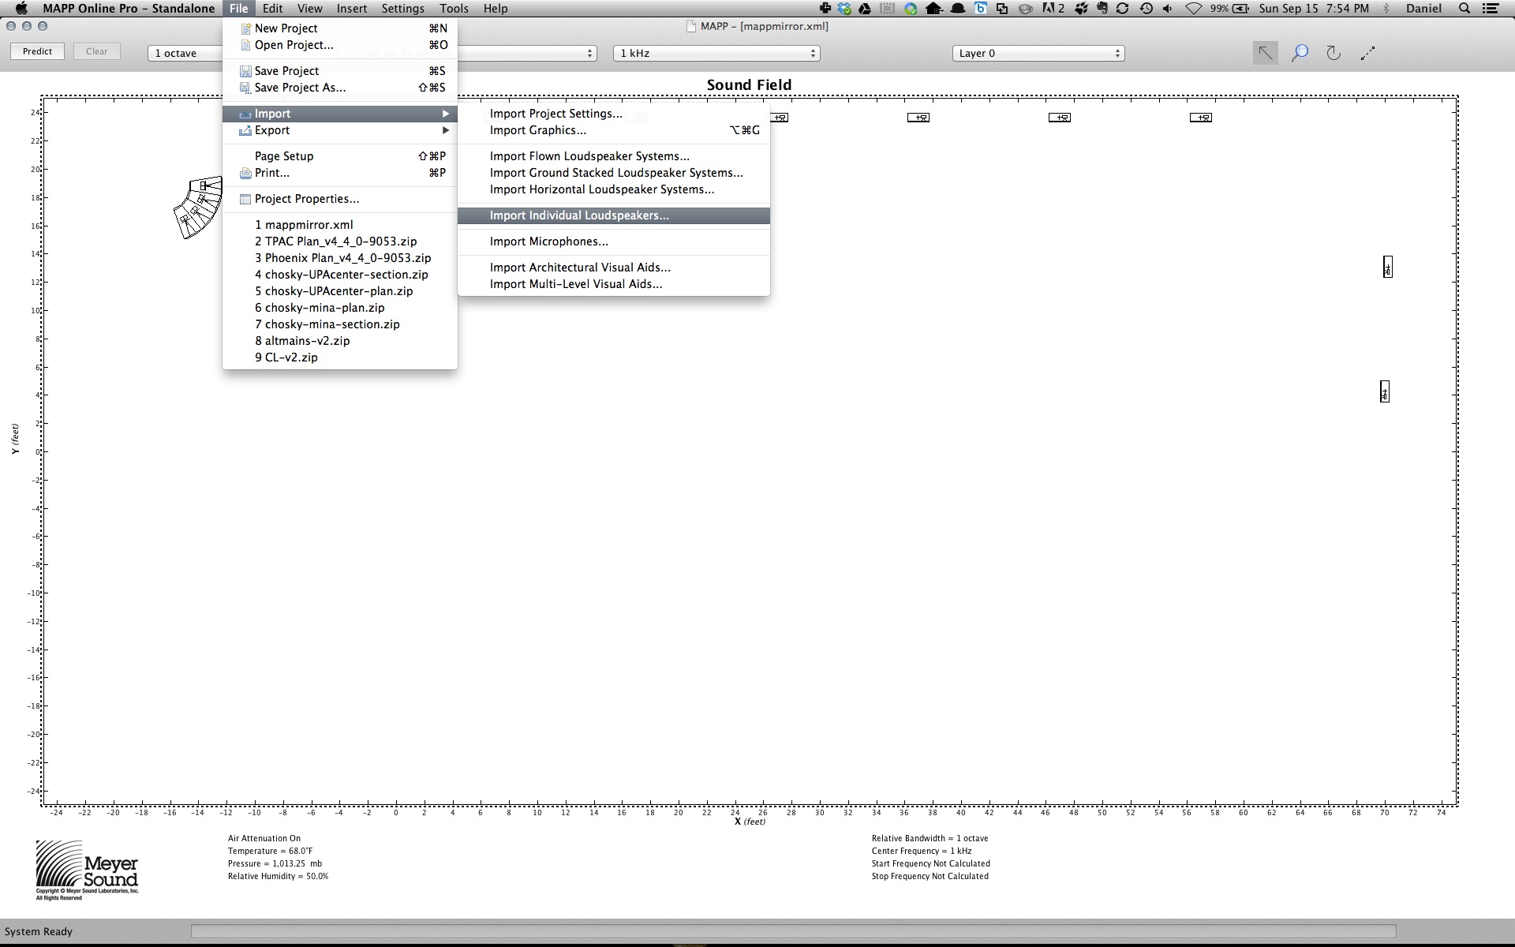Open Adobe updater menu bar icon
The height and width of the screenshot is (947, 1515).
coord(1053,9)
